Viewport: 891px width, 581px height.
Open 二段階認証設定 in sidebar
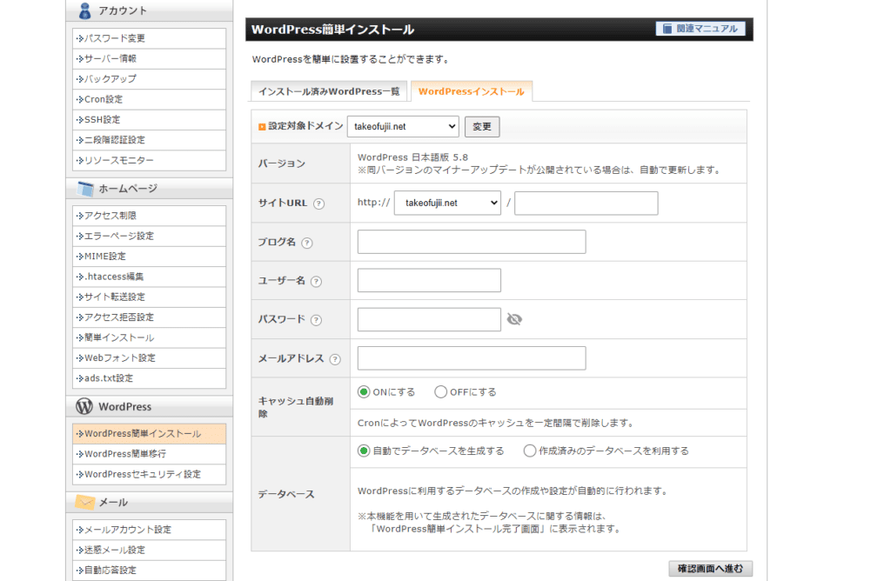(x=149, y=140)
